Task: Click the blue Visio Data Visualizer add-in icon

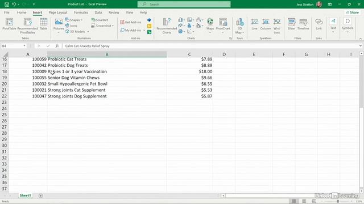Action: point(149,20)
